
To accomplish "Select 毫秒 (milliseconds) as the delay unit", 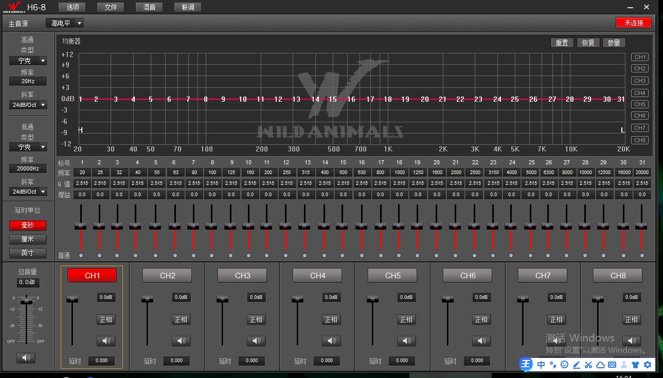I will point(28,225).
